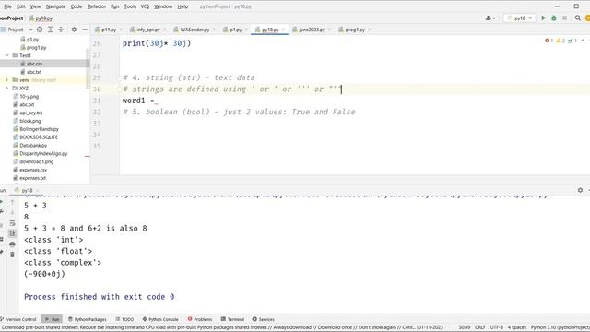Click the error count indicator in editor

click(549, 41)
